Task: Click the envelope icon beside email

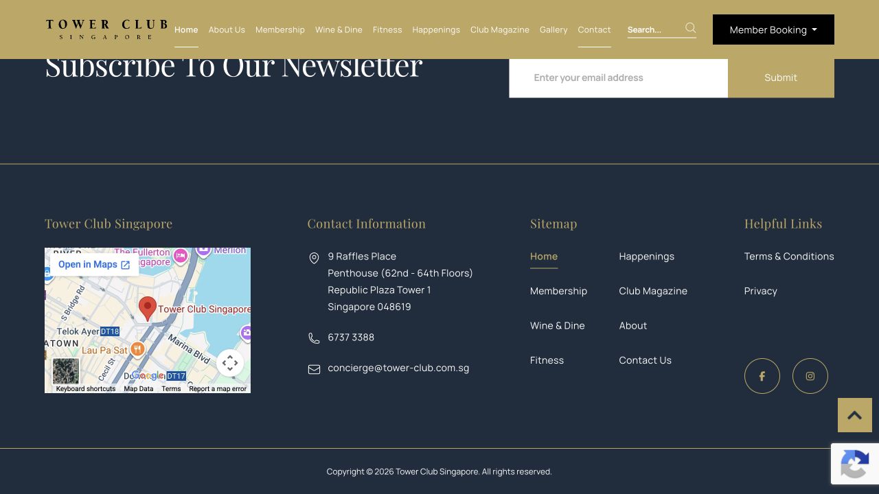Action: pyautogui.click(x=314, y=370)
